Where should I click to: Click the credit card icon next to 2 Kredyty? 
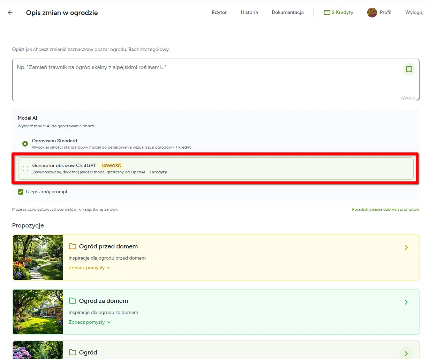click(x=327, y=12)
